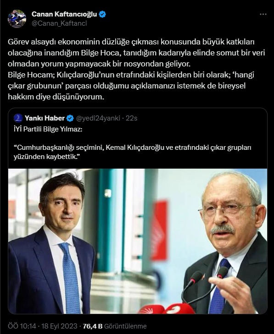Click the Yankı Haber logo avatar
274x334 pixels.
(x=18, y=118)
